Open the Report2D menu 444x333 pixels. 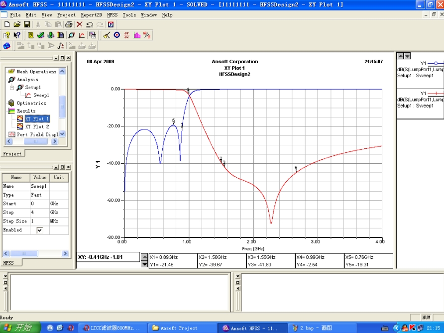(91, 15)
